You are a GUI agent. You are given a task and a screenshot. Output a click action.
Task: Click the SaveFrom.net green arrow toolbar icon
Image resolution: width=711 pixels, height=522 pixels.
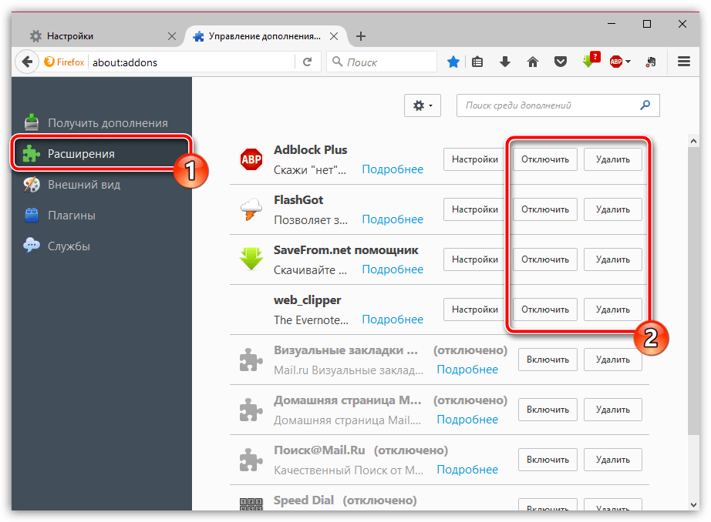click(x=589, y=61)
